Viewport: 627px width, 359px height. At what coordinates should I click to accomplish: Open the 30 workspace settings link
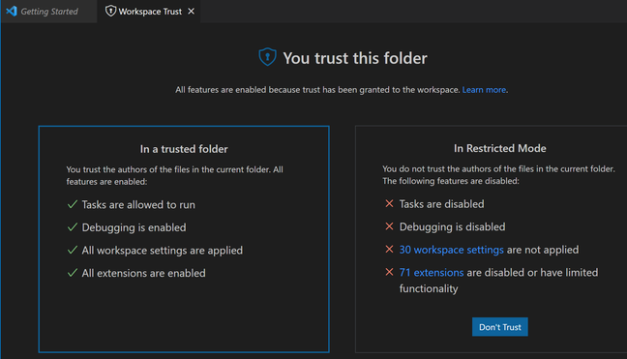[452, 250]
